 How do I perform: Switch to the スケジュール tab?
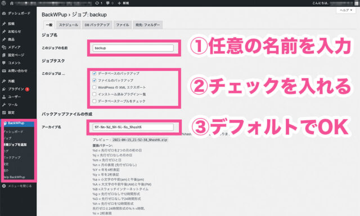point(68,25)
